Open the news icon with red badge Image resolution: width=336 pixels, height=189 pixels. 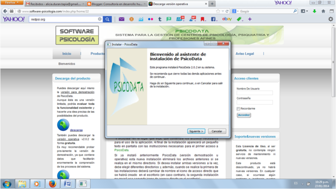180,19
